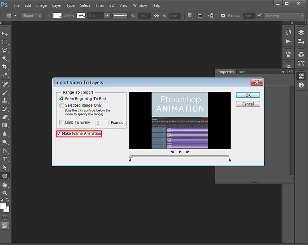This screenshot has height=245, width=308.
Task: Select the Move tool
Action: 5,34
